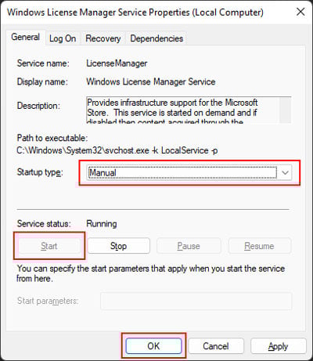Open the Recovery tab
Screen dimensions: 313x361
pos(103,38)
